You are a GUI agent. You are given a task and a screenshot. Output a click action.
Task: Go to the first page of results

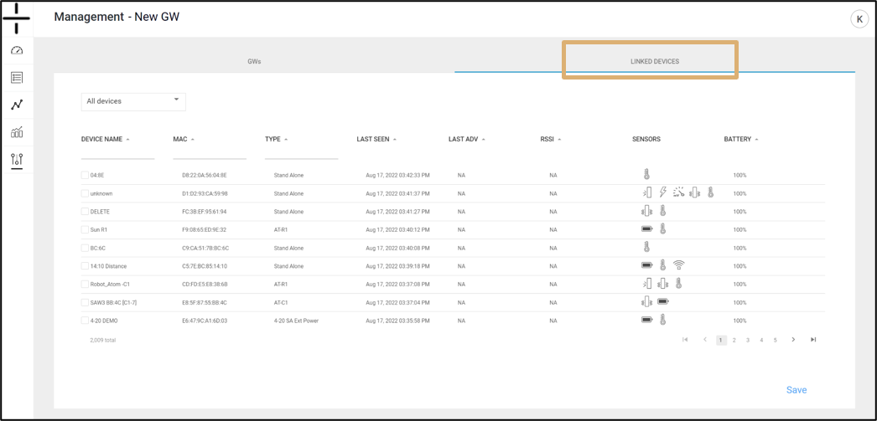click(x=685, y=340)
